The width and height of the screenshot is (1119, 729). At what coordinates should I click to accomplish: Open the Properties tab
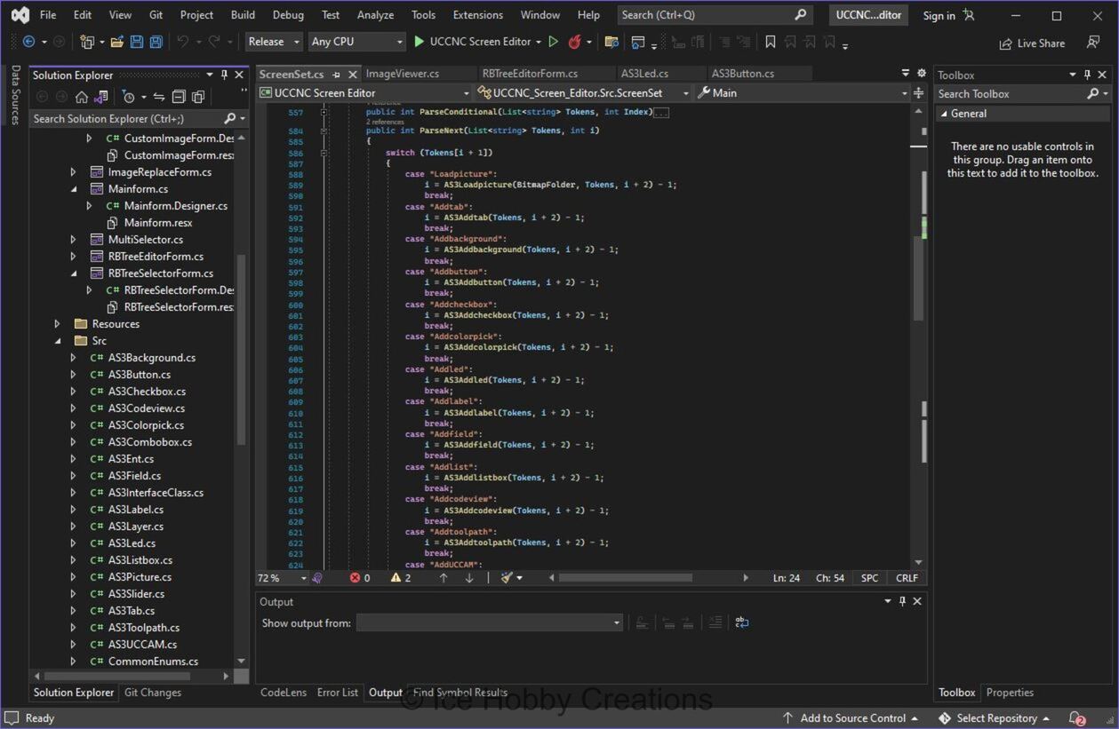pyautogui.click(x=1010, y=693)
